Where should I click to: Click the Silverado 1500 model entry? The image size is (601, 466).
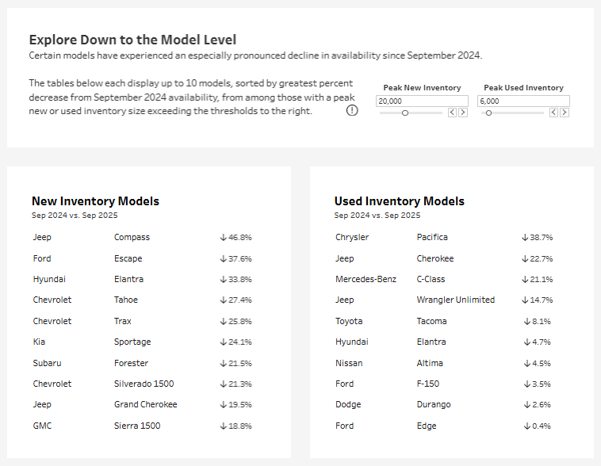coord(144,384)
